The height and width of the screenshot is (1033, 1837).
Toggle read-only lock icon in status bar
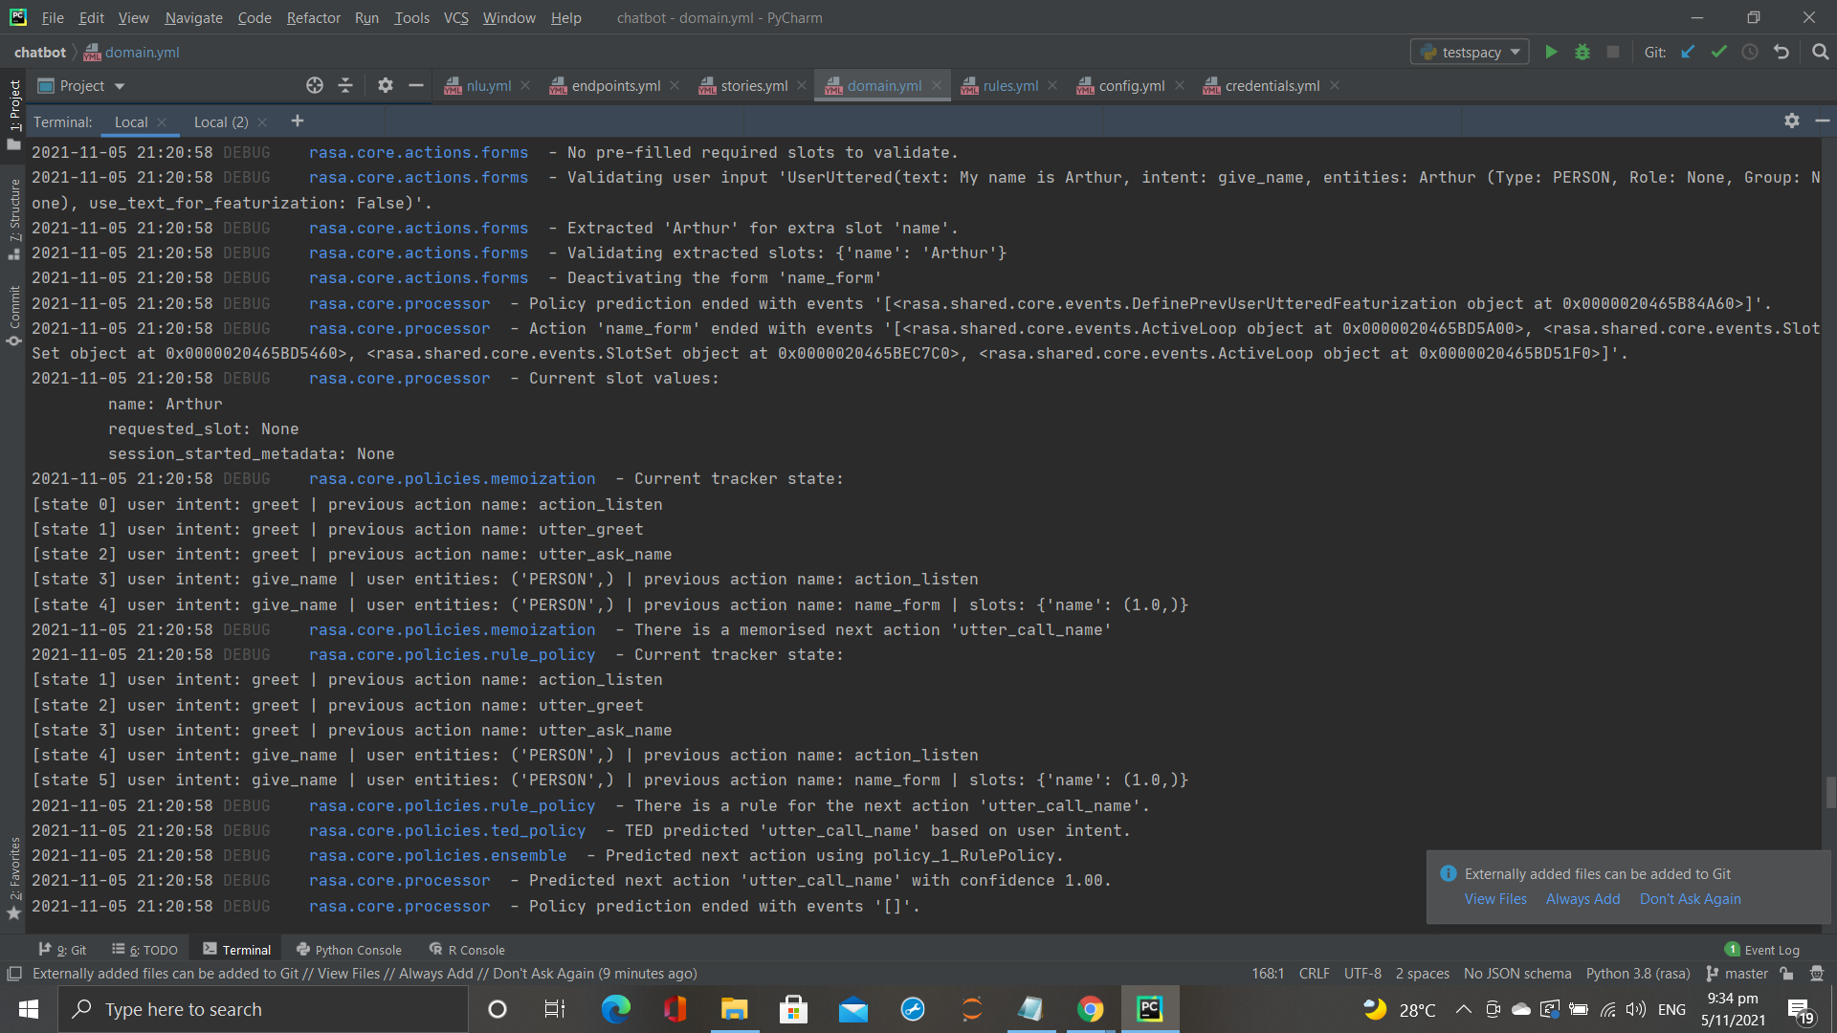tap(1786, 974)
